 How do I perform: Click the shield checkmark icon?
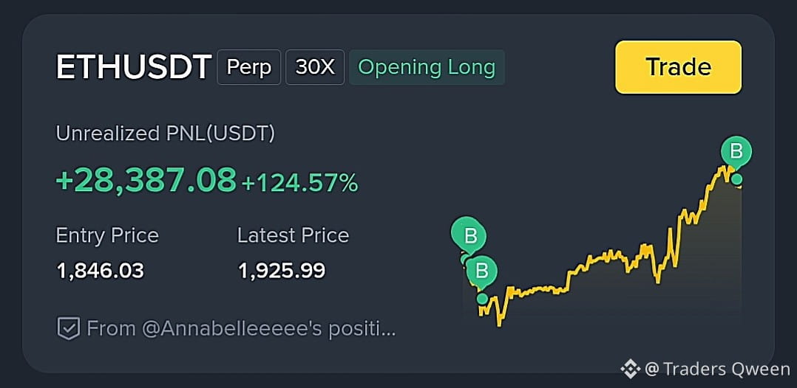[67, 329]
